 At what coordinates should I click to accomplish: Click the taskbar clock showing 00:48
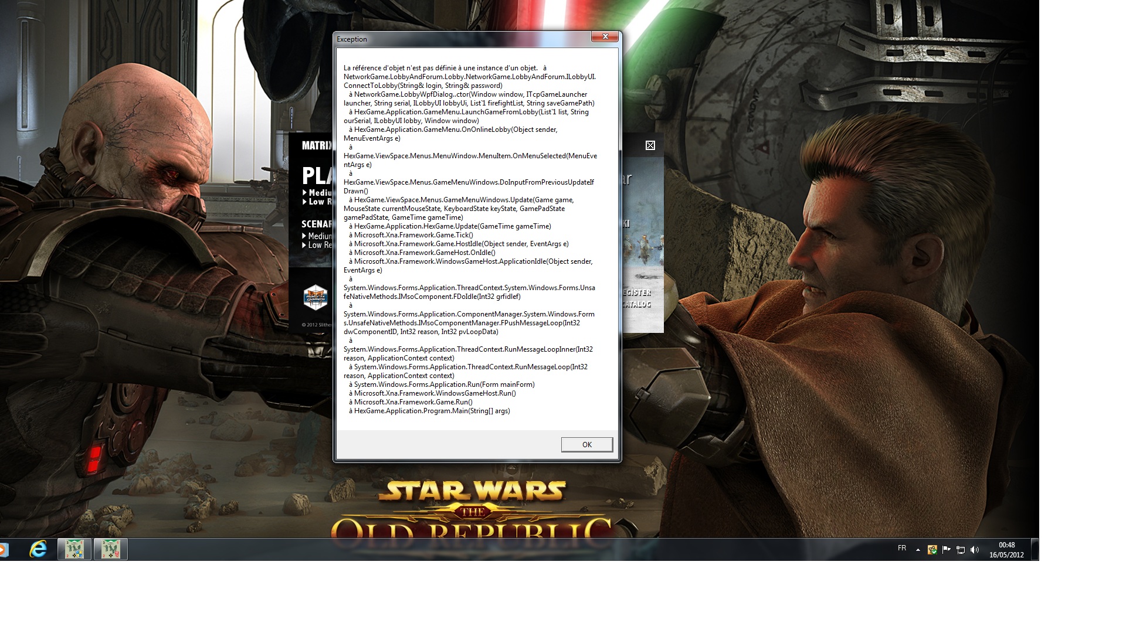pos(1006,550)
